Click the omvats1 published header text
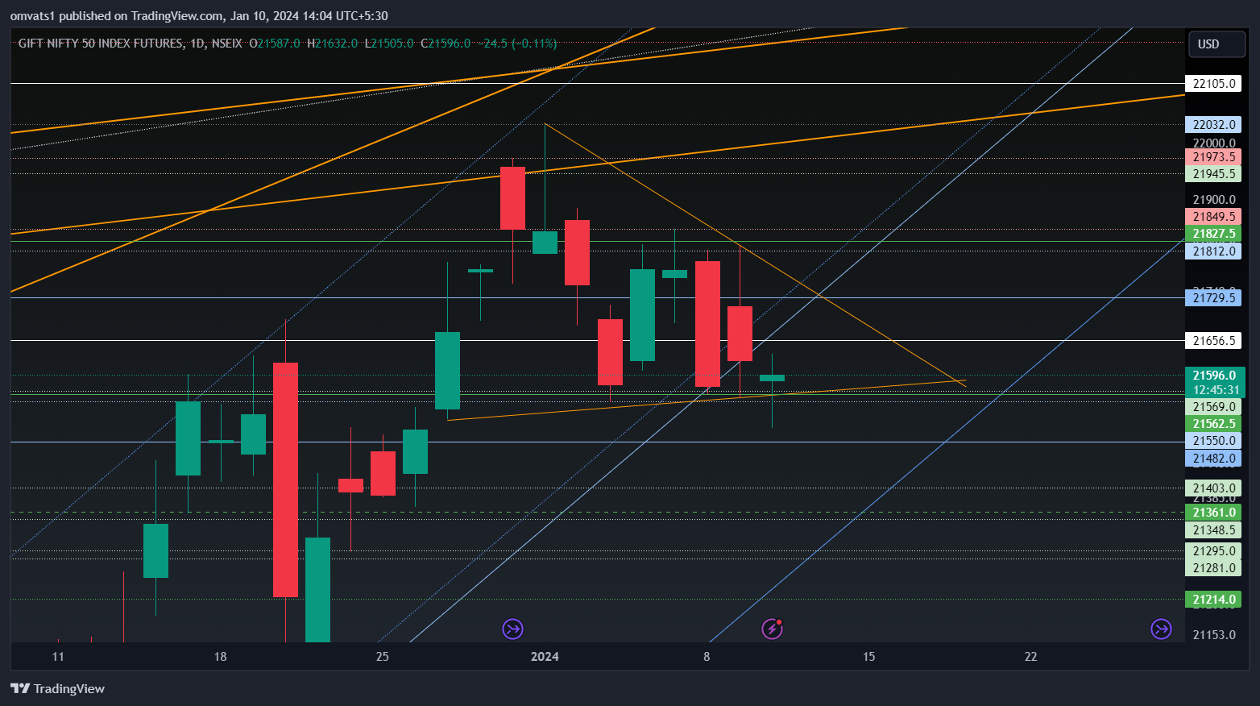1260x706 pixels. (x=199, y=16)
